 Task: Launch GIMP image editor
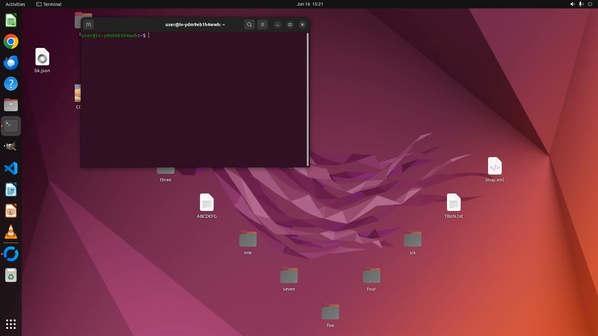[x=11, y=147]
